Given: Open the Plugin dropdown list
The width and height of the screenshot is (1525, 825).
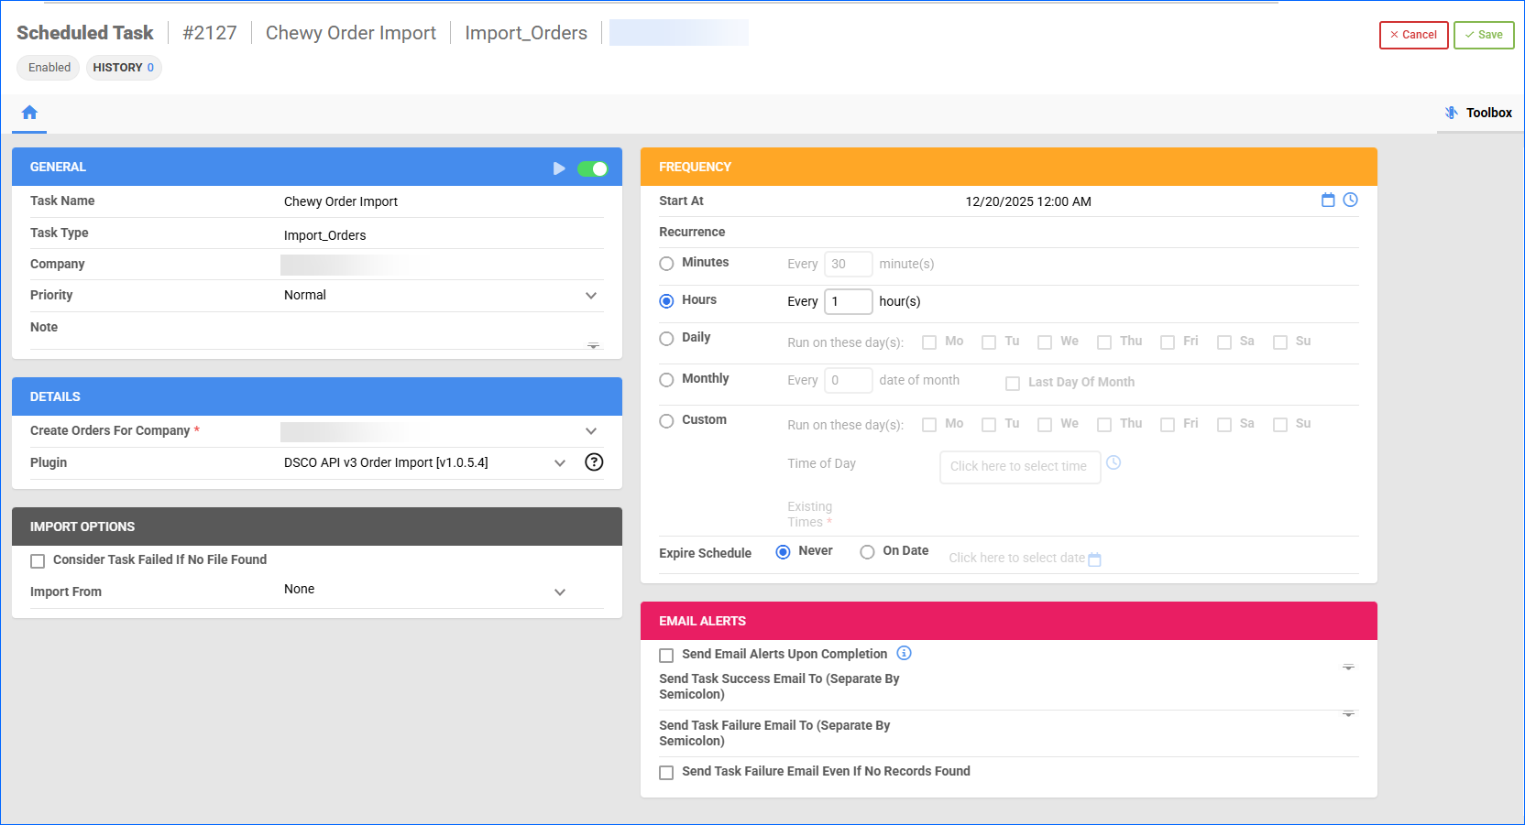Looking at the screenshot, I should (560, 463).
